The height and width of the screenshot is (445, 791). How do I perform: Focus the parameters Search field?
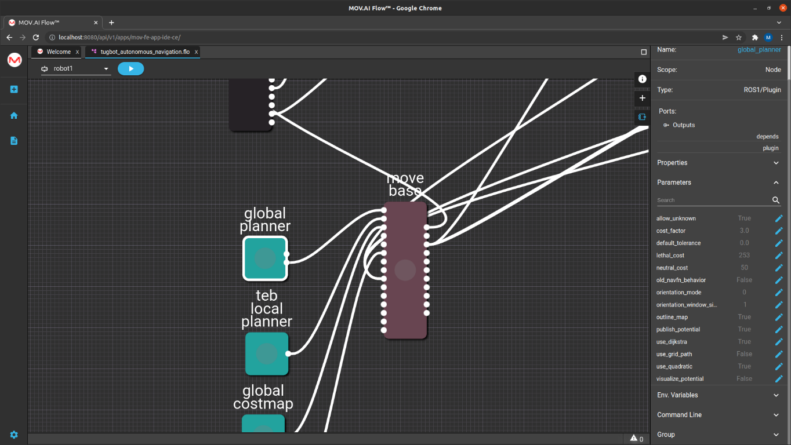click(713, 200)
